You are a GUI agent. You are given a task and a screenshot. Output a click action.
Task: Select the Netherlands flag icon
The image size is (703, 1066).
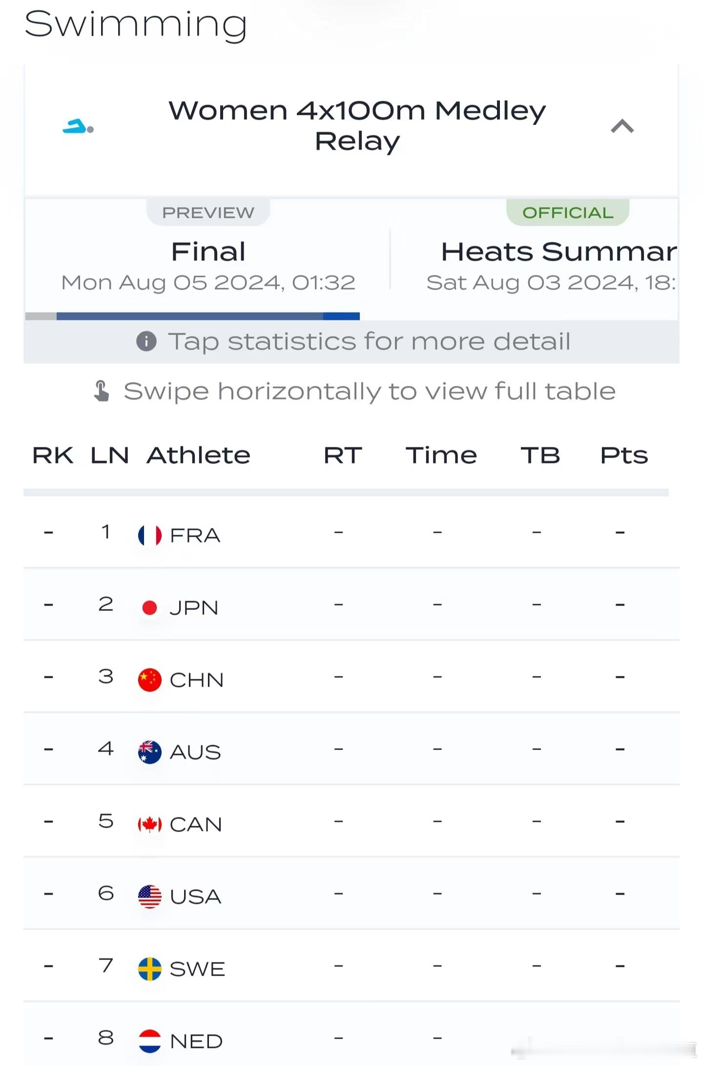click(150, 1041)
